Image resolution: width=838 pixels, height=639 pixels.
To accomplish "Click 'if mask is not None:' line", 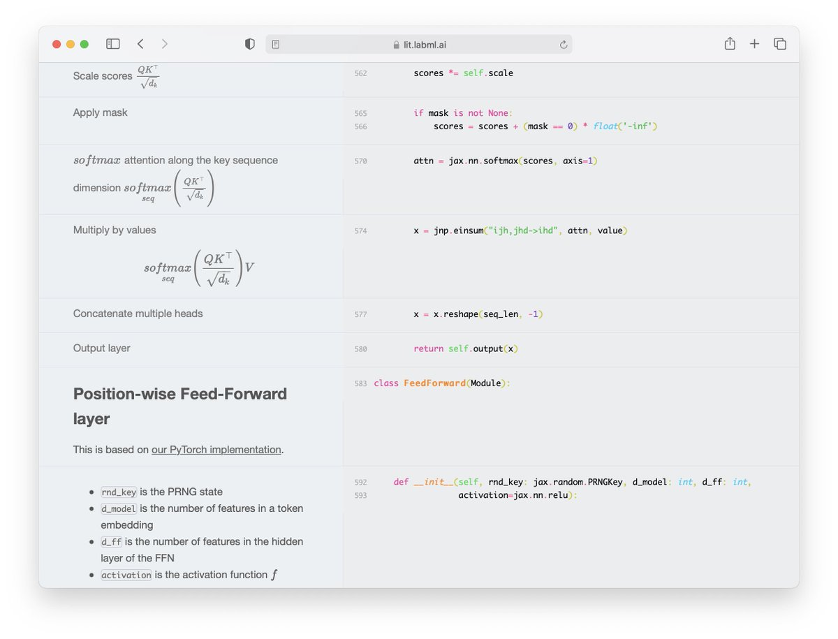I will point(463,112).
